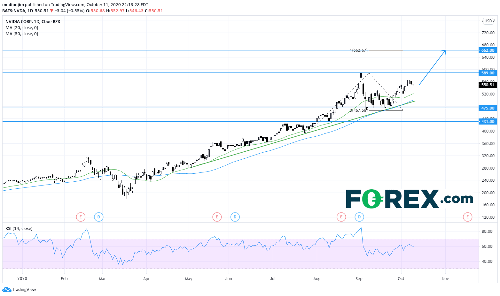Select the MA (50, close, 0) indicator legend
The height and width of the screenshot is (296, 500).
click(x=22, y=34)
